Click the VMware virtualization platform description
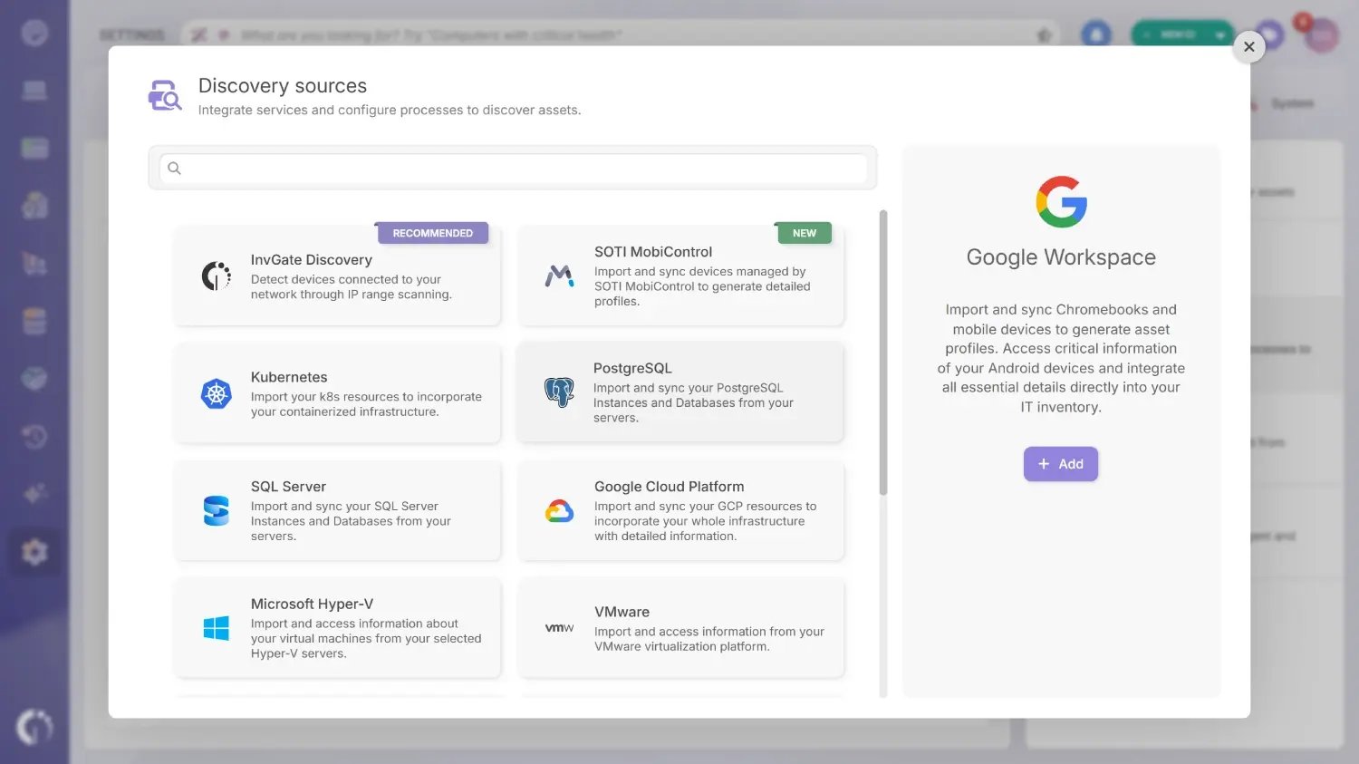The width and height of the screenshot is (1359, 764). pos(709,639)
